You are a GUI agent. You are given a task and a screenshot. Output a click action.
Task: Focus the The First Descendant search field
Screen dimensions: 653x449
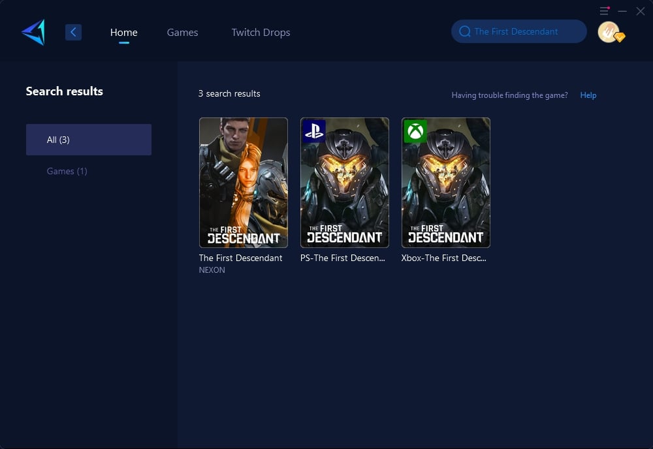pyautogui.click(x=519, y=31)
